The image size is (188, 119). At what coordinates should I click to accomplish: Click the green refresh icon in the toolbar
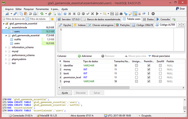pyautogui.click(x=42, y=14)
